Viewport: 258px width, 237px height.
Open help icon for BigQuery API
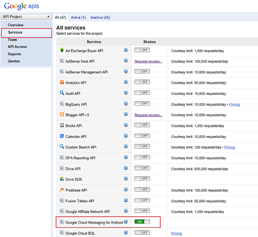pyautogui.click(x=126, y=103)
